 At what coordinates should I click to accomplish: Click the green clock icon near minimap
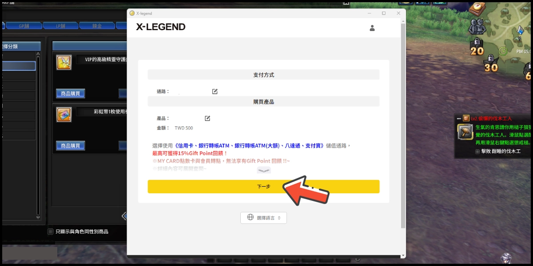(503, 51)
